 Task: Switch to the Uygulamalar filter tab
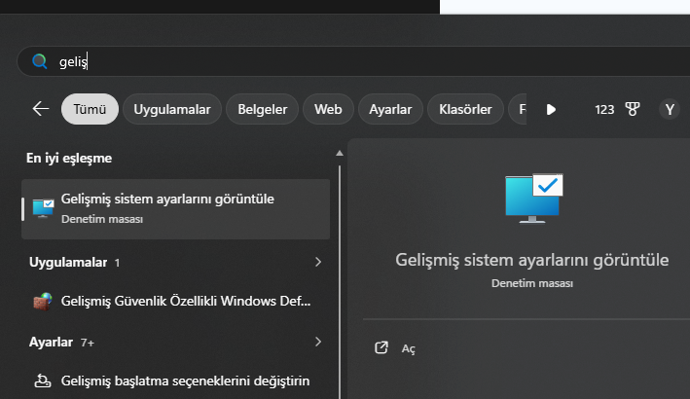pos(171,109)
